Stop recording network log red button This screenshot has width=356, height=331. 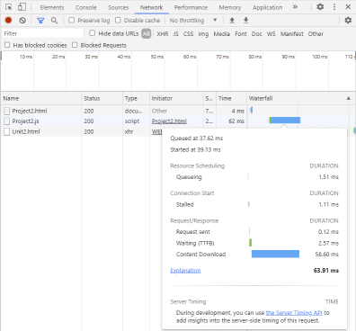(8, 20)
